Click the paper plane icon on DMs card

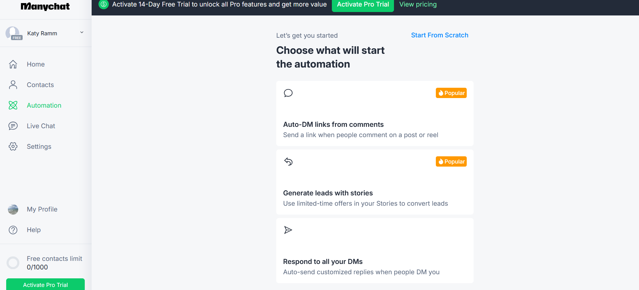pyautogui.click(x=288, y=230)
